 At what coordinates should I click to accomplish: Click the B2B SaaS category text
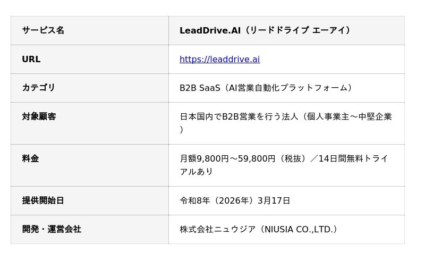(199, 88)
